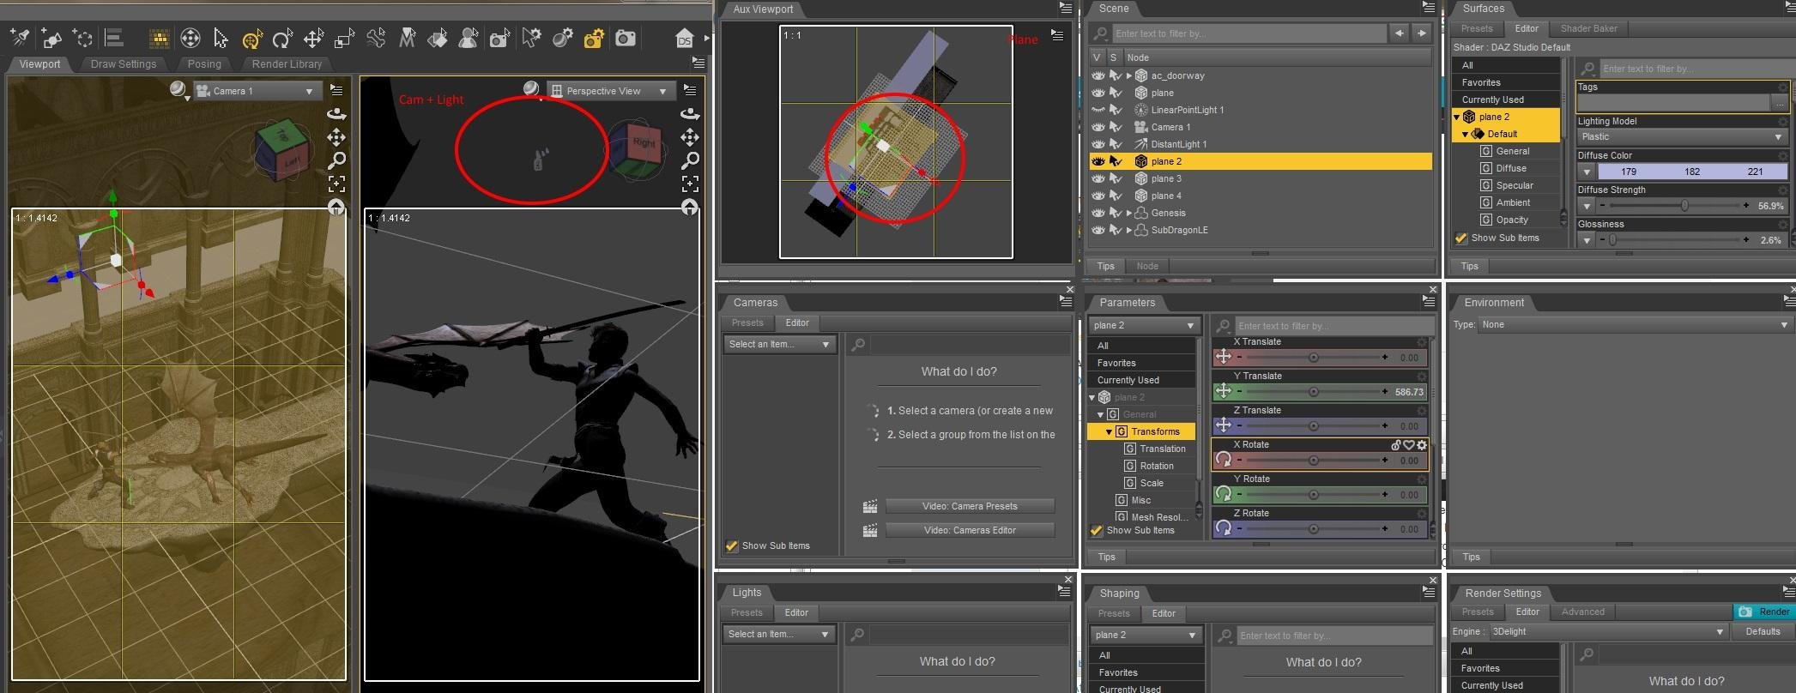The image size is (1796, 693).
Task: Hide the plane 2 node with its eye icon
Action: 1098,161
